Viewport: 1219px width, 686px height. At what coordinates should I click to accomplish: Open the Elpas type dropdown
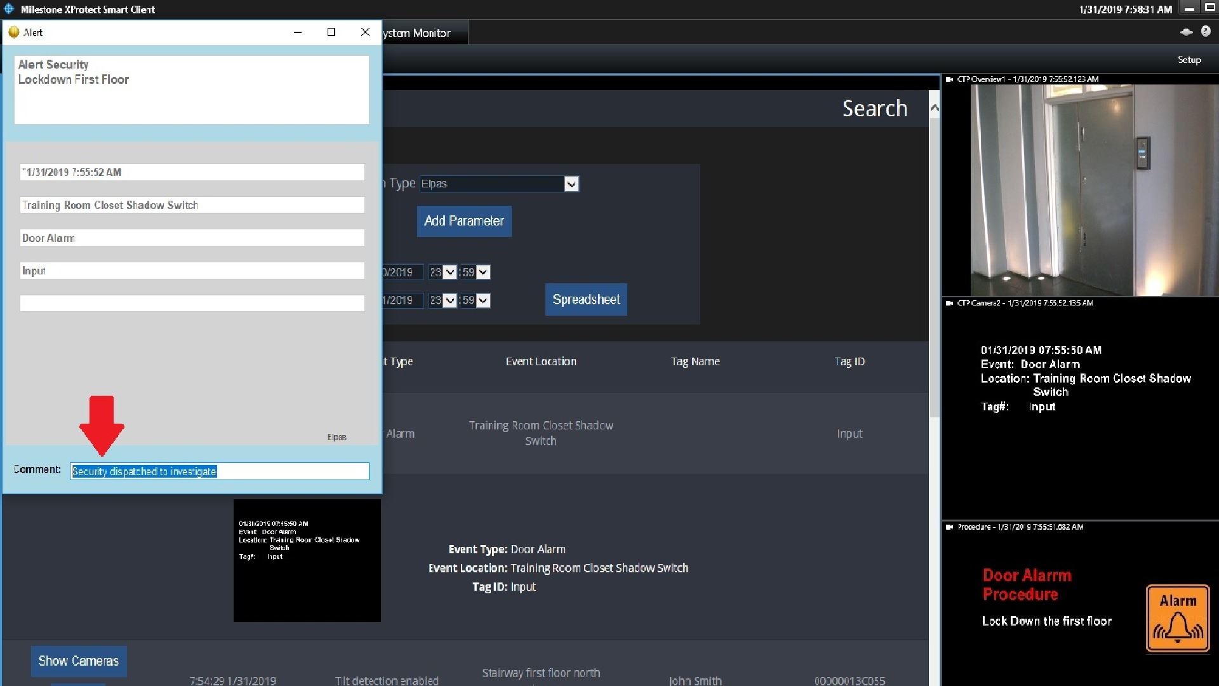pyautogui.click(x=571, y=184)
